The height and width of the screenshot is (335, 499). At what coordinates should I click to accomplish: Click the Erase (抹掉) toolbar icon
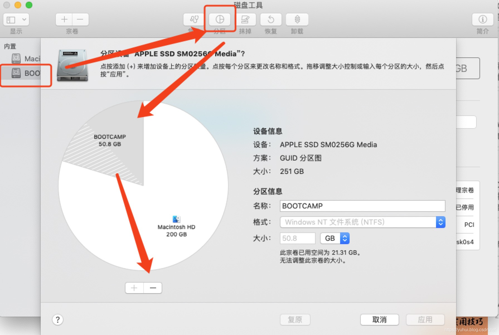[245, 19]
